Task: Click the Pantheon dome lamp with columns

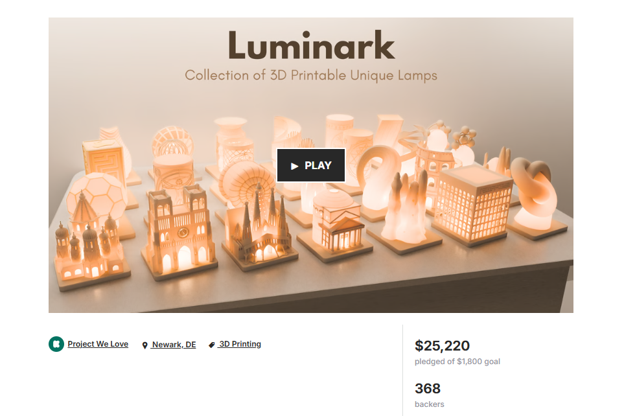Action: click(337, 225)
